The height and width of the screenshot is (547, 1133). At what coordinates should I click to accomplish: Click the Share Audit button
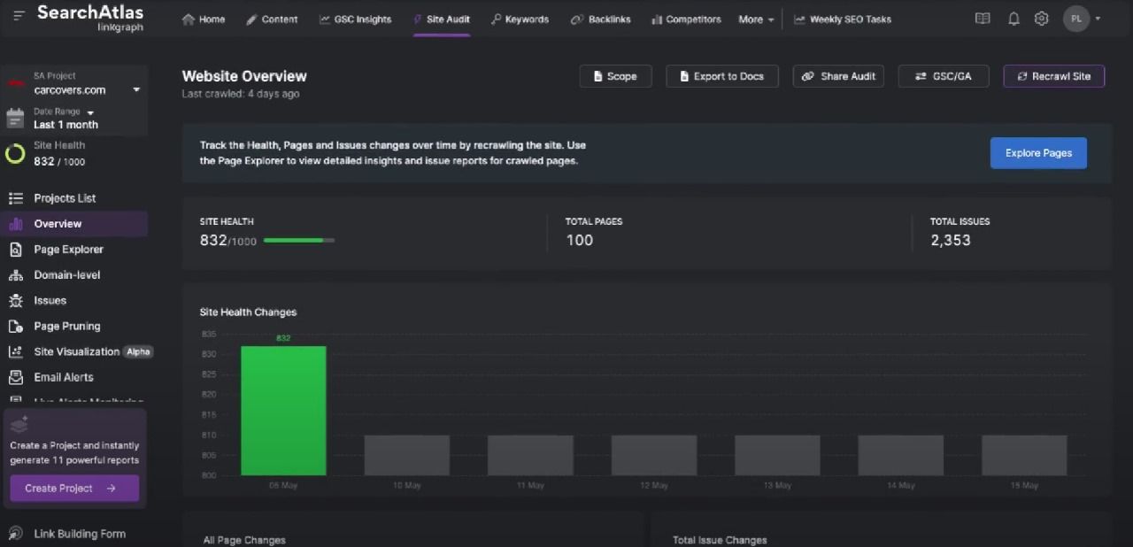pyautogui.click(x=838, y=76)
